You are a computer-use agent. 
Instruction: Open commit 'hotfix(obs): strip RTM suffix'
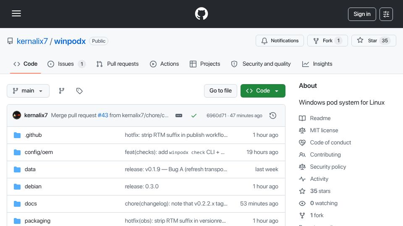click(x=175, y=221)
